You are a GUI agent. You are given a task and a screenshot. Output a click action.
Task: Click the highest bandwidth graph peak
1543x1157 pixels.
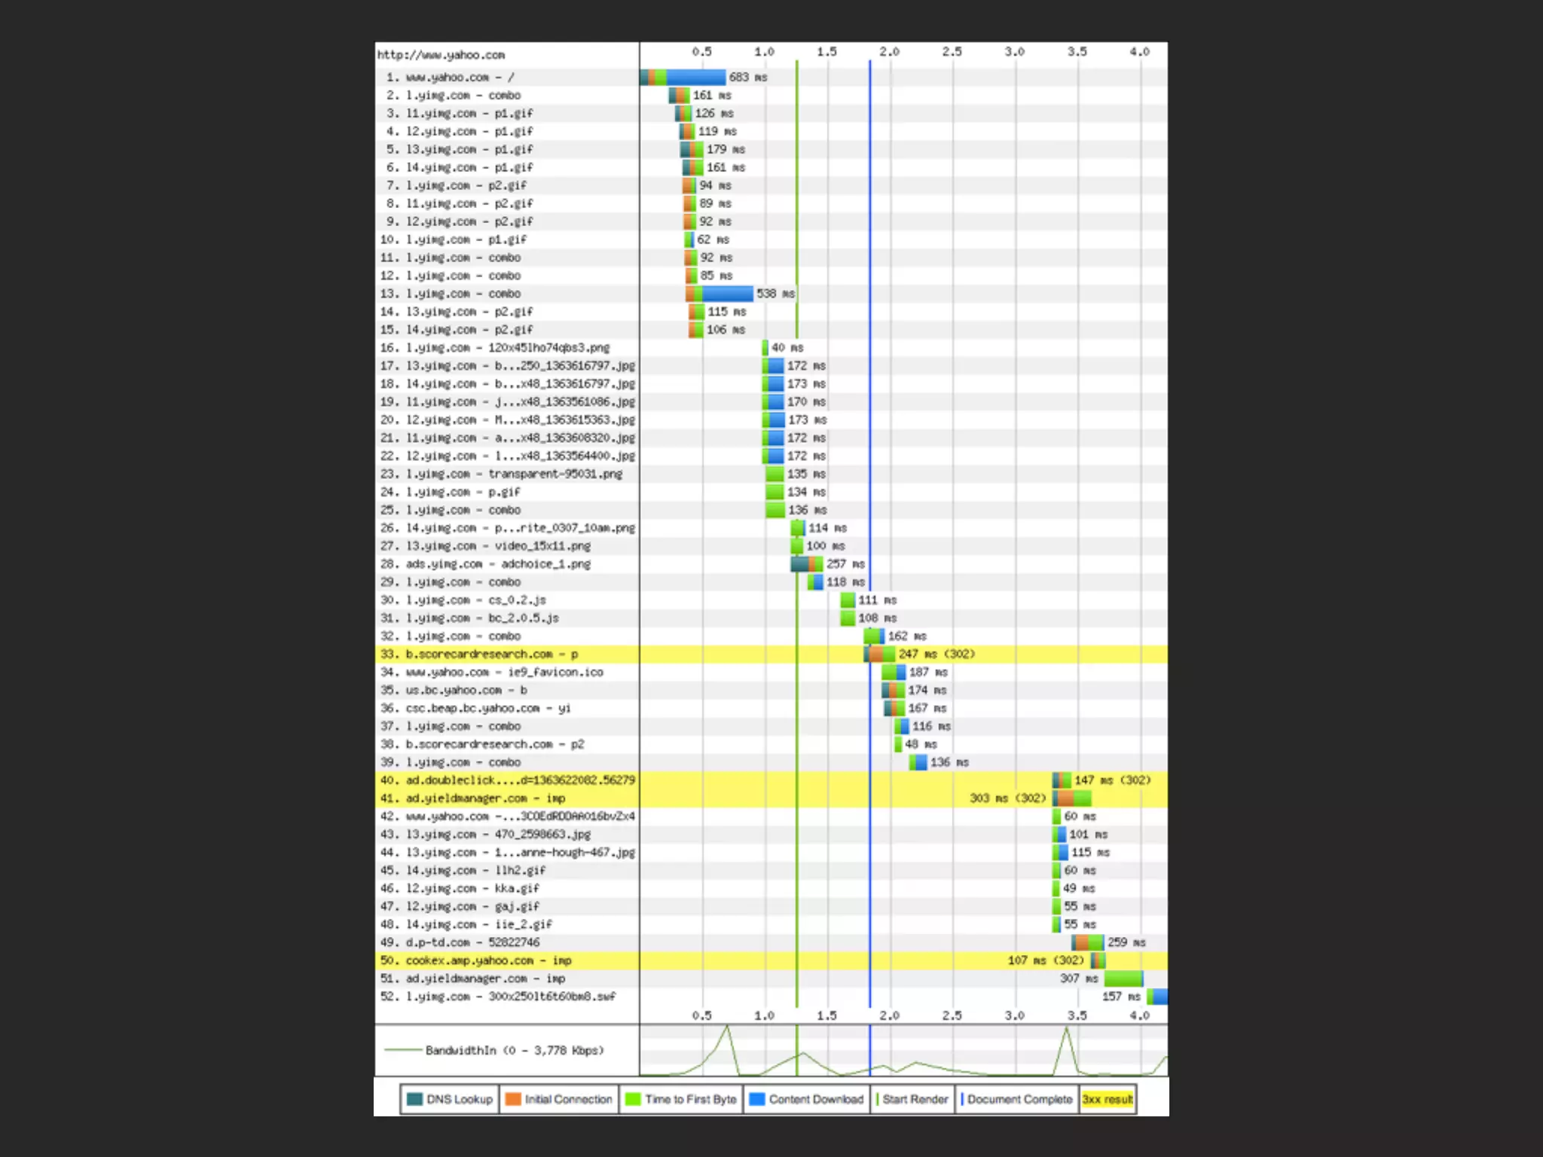point(727,1027)
